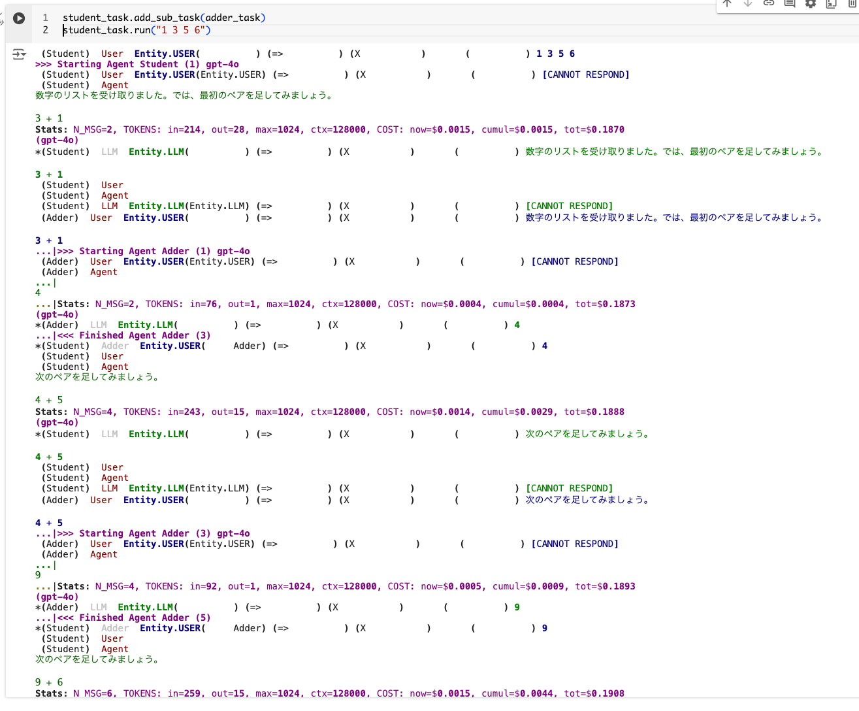Image resolution: width=859 pixels, height=711 pixels.
Task: Click the "tot=$0.1893" stats value
Action: tap(606, 586)
